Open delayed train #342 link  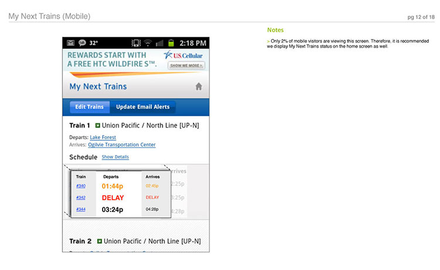pyautogui.click(x=81, y=198)
